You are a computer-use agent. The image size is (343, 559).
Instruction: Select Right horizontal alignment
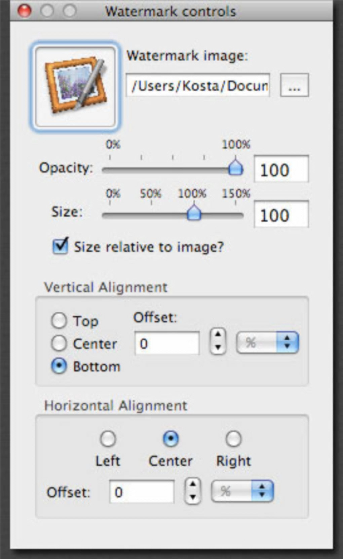pyautogui.click(x=233, y=439)
